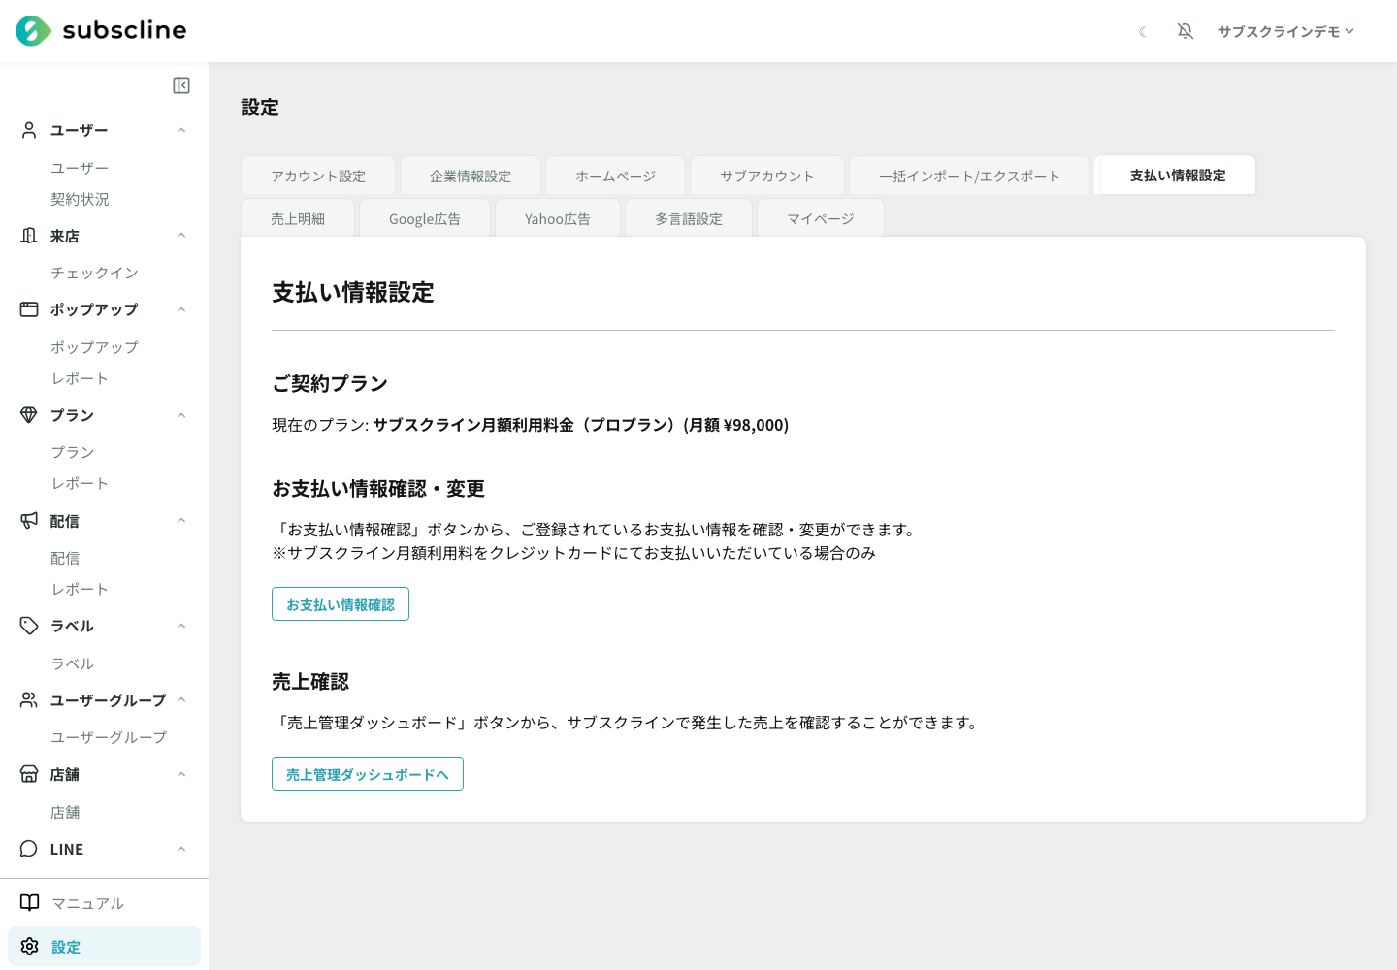Open the ホームページ tab

(x=616, y=176)
